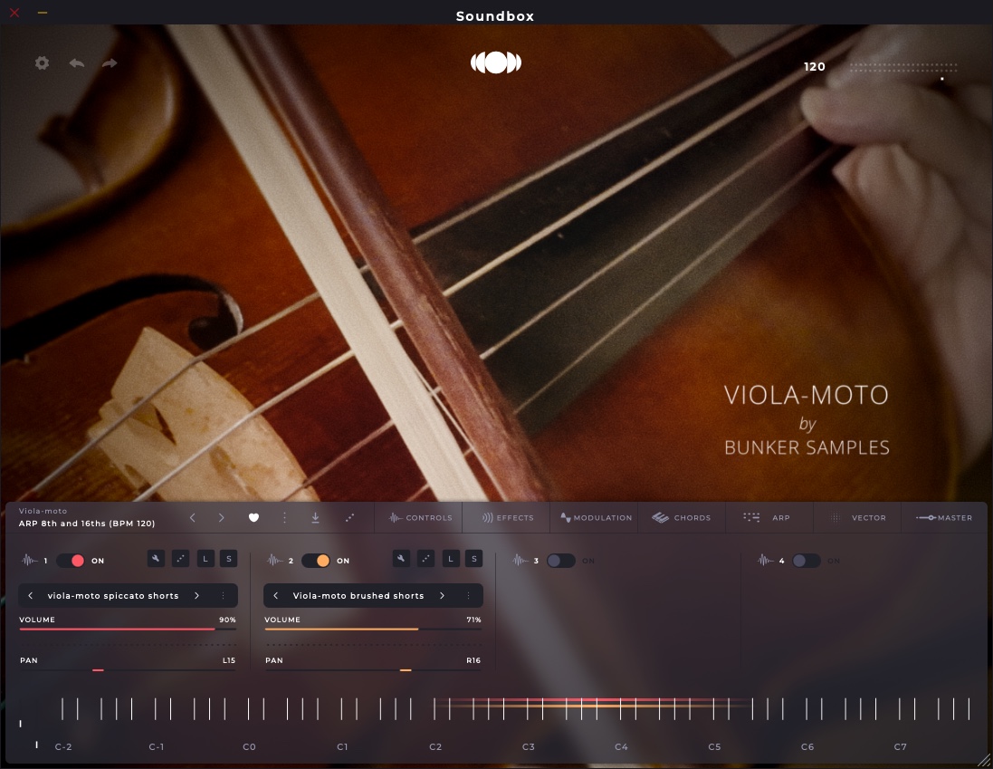Click the undo arrow icon

[x=77, y=63]
